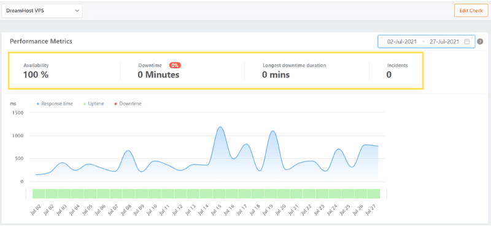This screenshot has width=491, height=227.
Task: Click the blue Response time legend dot
Action: [x=38, y=104]
